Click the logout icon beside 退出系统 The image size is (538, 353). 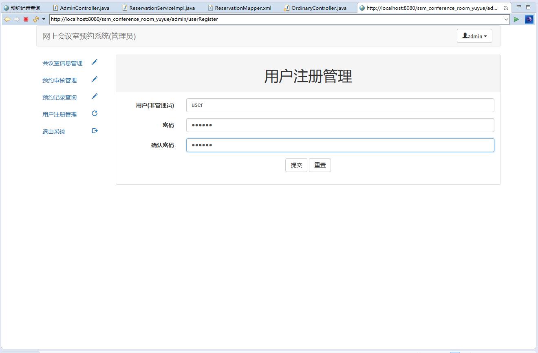pyautogui.click(x=94, y=130)
